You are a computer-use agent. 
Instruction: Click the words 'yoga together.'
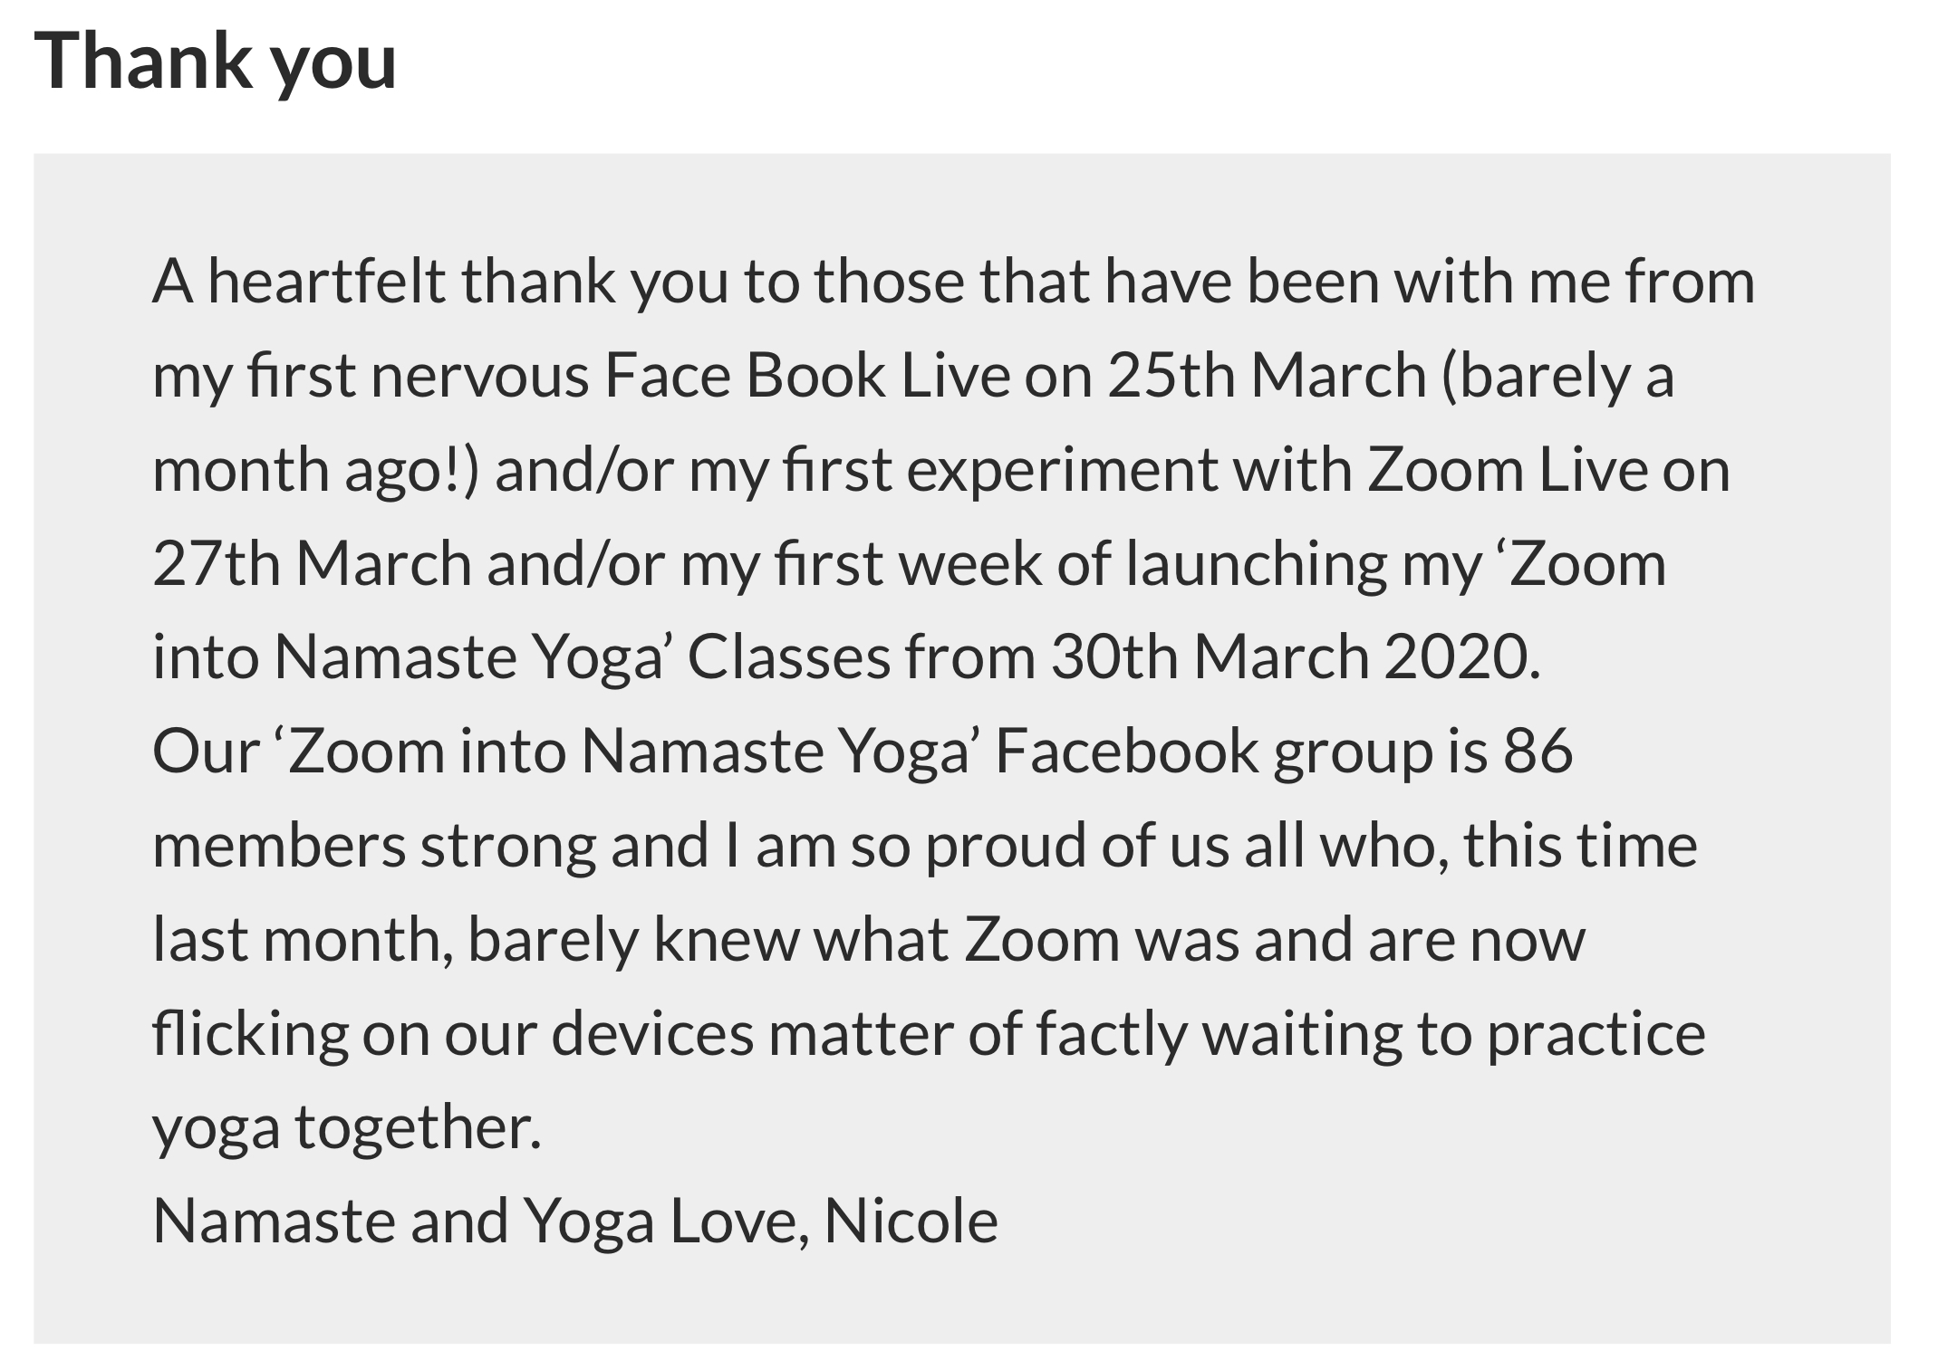347,1128
